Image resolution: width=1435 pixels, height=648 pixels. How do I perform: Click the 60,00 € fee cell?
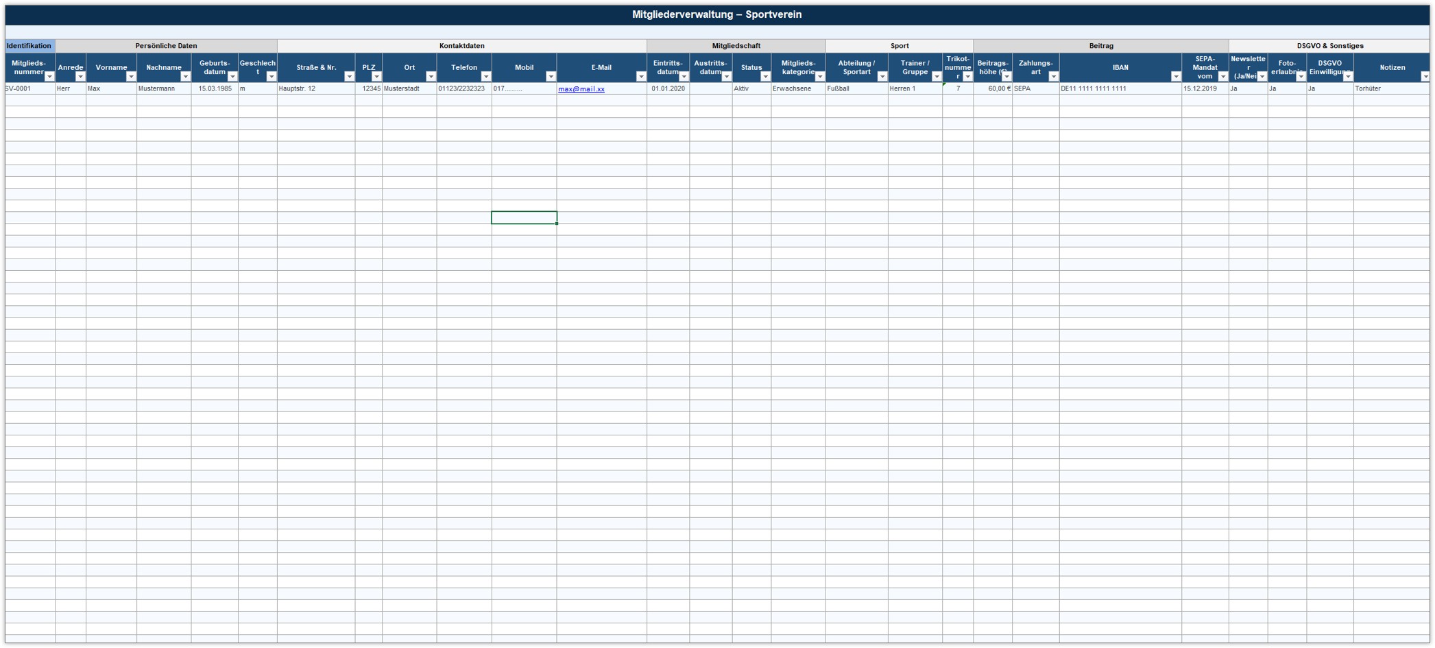pyautogui.click(x=992, y=89)
